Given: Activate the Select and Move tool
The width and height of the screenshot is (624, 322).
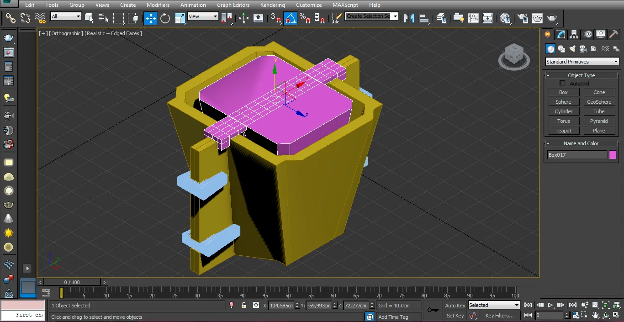Looking at the screenshot, I should point(151,18).
